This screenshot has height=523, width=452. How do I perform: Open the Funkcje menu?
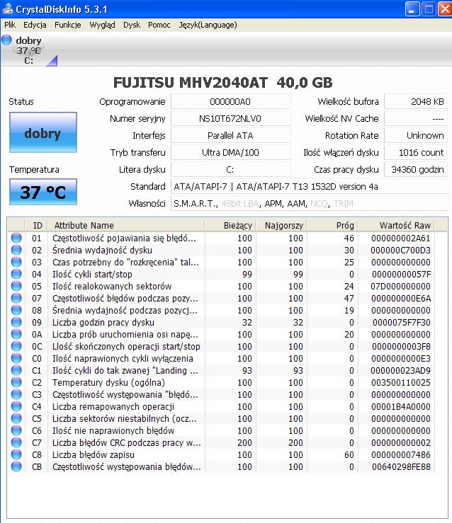click(x=68, y=25)
